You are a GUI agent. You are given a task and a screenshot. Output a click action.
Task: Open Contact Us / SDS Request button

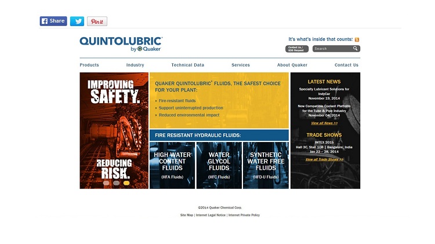[x=297, y=49]
